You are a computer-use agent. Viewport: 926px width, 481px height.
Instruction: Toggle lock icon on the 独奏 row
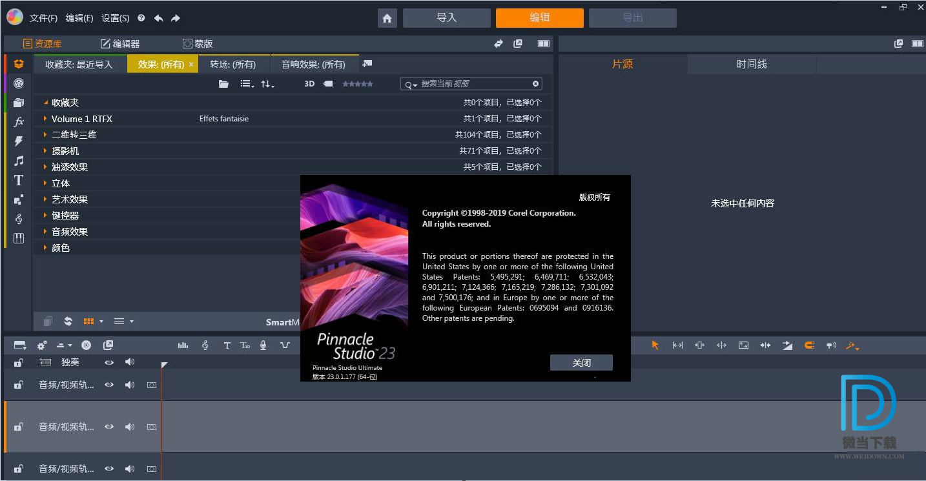pyautogui.click(x=19, y=362)
